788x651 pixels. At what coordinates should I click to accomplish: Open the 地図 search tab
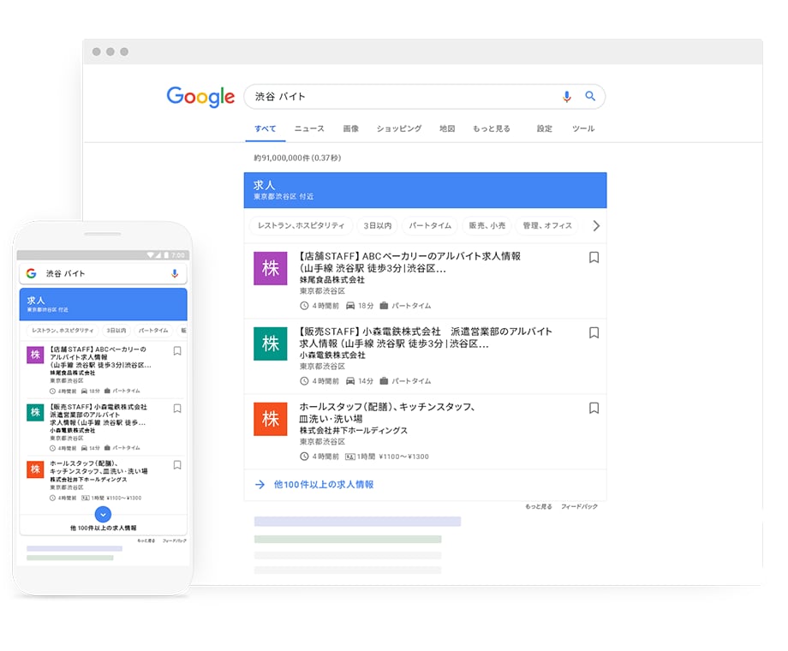[x=447, y=128]
